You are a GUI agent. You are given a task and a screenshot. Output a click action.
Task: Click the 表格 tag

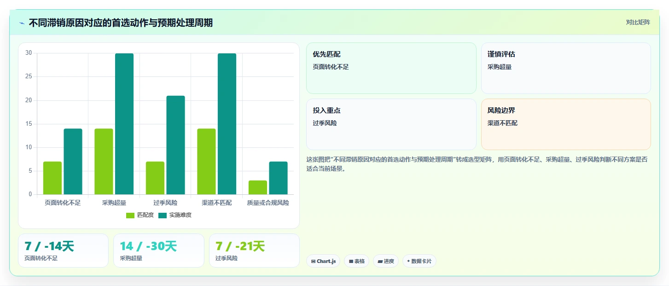click(356, 261)
